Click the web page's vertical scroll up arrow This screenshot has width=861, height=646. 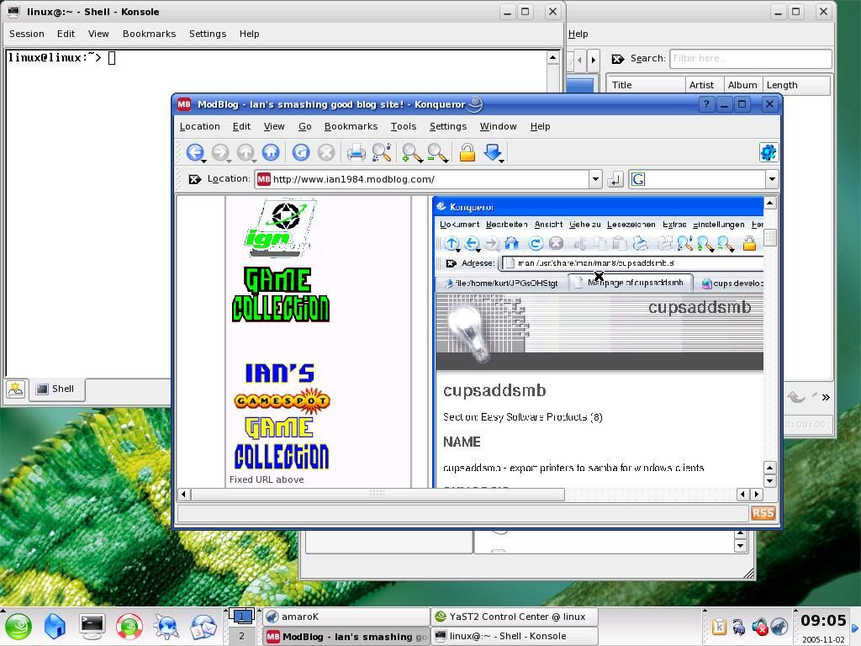pos(770,204)
